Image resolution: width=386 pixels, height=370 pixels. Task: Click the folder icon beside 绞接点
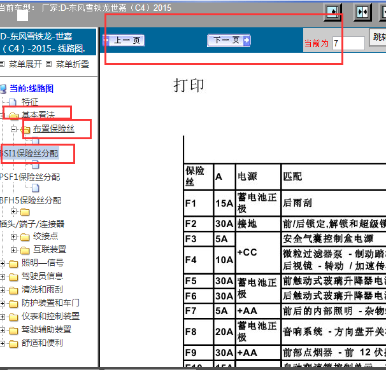pyautogui.click(x=25, y=237)
